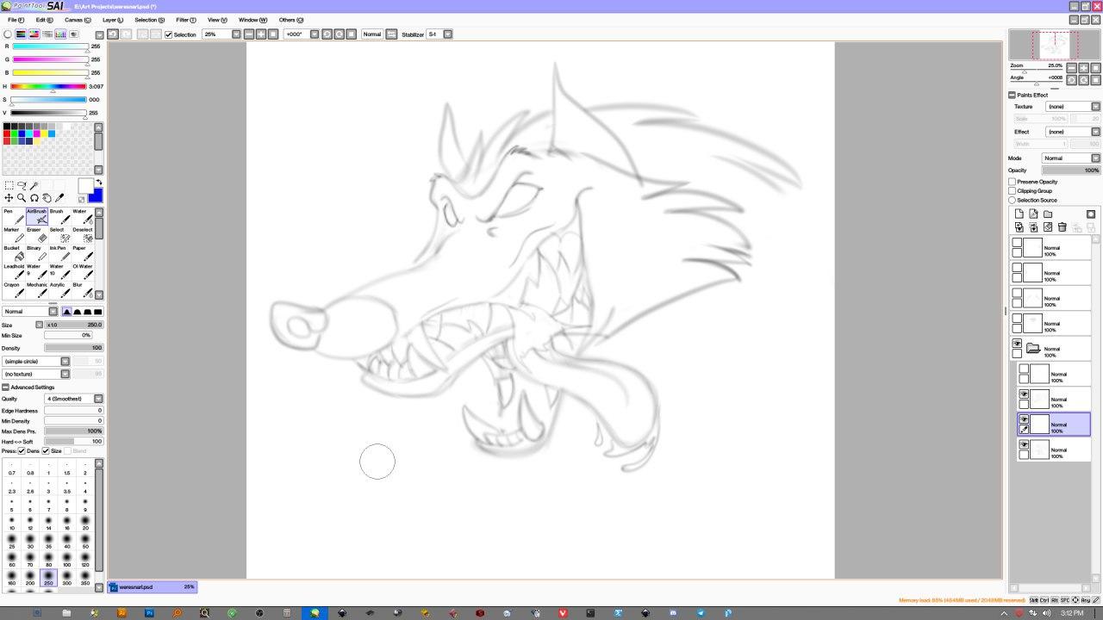1103x620 pixels.
Task: Enable Selection Source option
Action: (x=1013, y=200)
